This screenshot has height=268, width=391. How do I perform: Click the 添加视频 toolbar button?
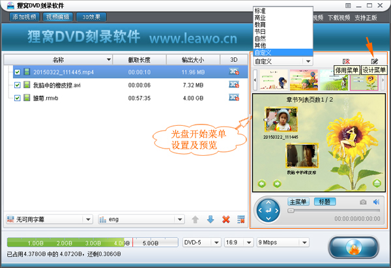click(x=25, y=17)
